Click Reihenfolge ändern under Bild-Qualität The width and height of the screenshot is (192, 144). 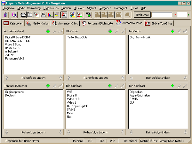pyautogui.click(x=95, y=132)
